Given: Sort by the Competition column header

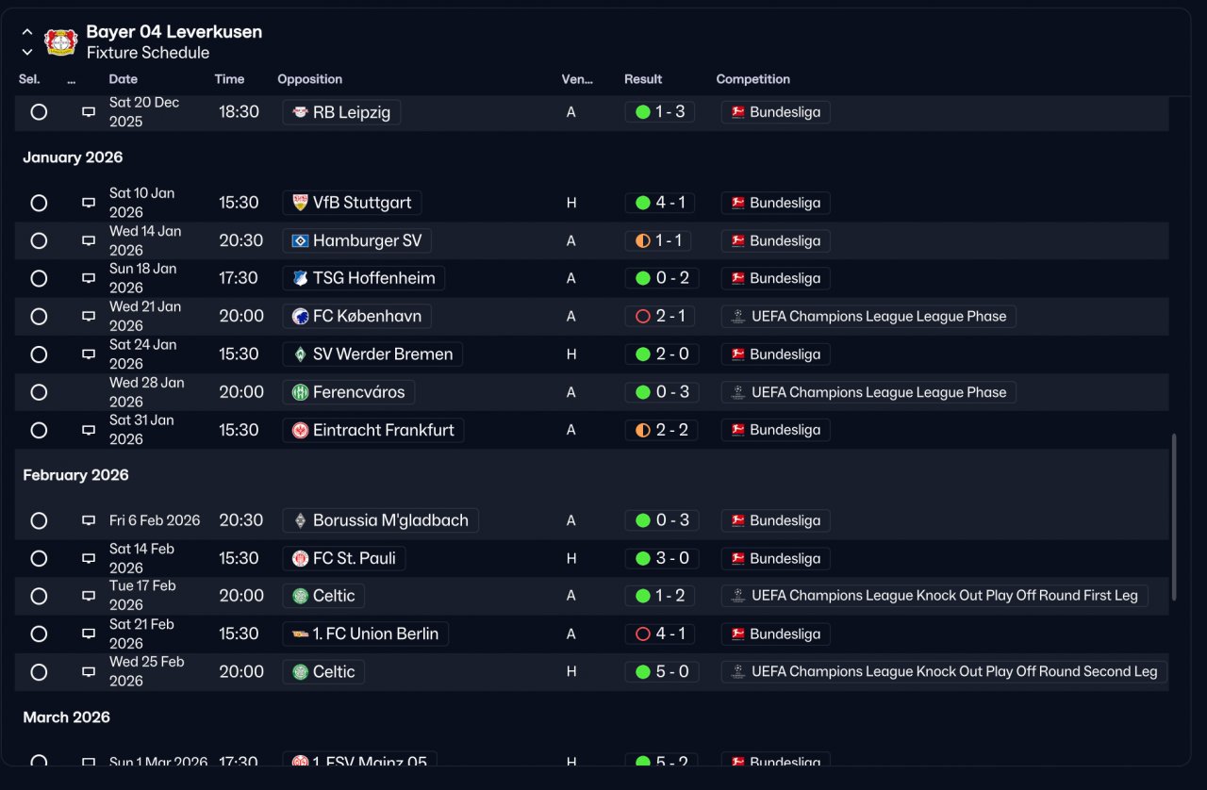Looking at the screenshot, I should pos(752,79).
